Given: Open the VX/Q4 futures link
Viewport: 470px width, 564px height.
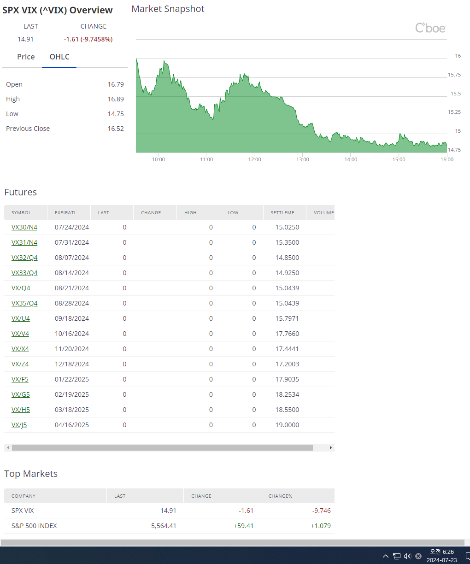Looking at the screenshot, I should point(21,288).
